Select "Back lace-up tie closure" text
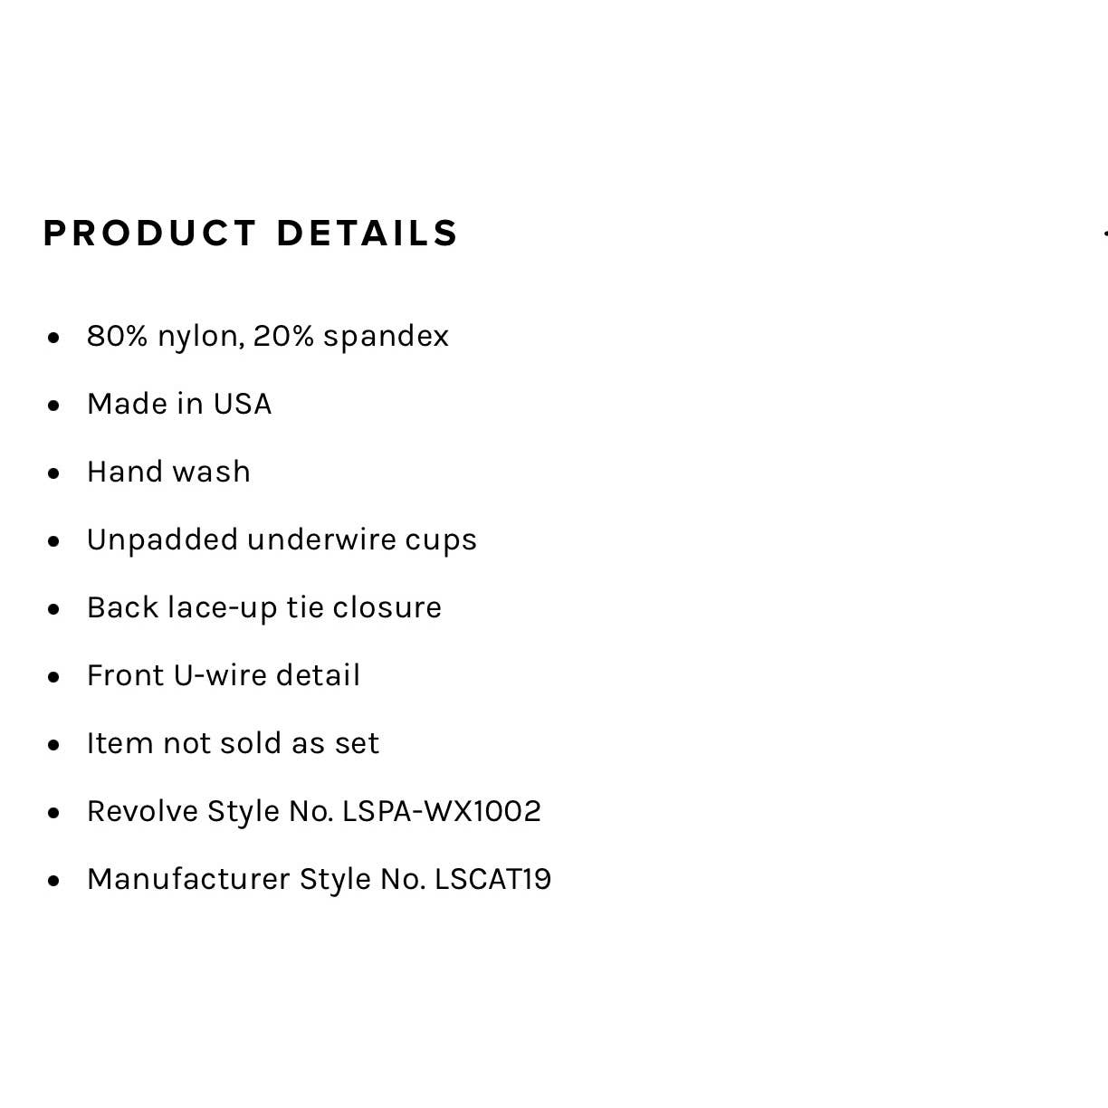The image size is (1108, 1108). [264, 607]
